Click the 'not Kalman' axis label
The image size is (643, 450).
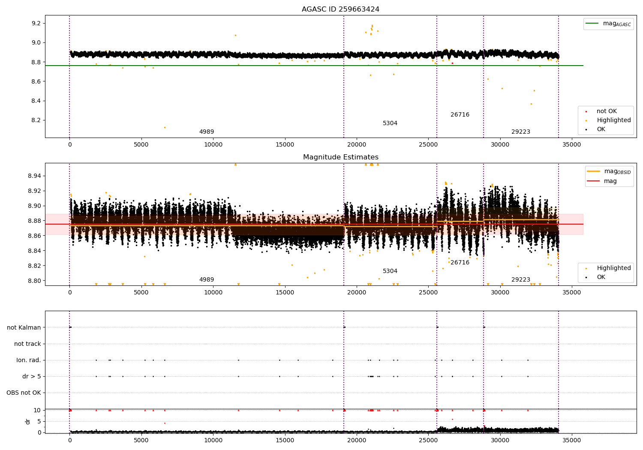(24, 328)
